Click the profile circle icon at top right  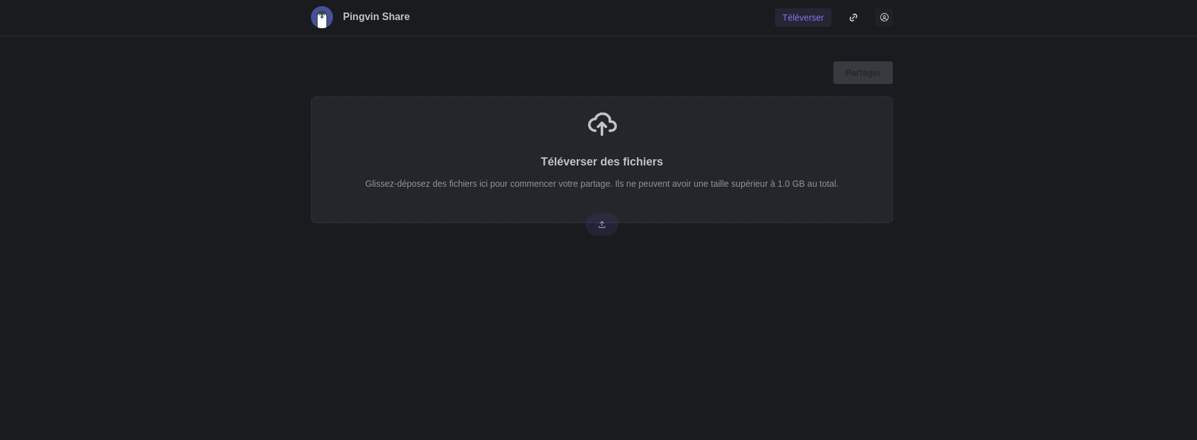884,18
